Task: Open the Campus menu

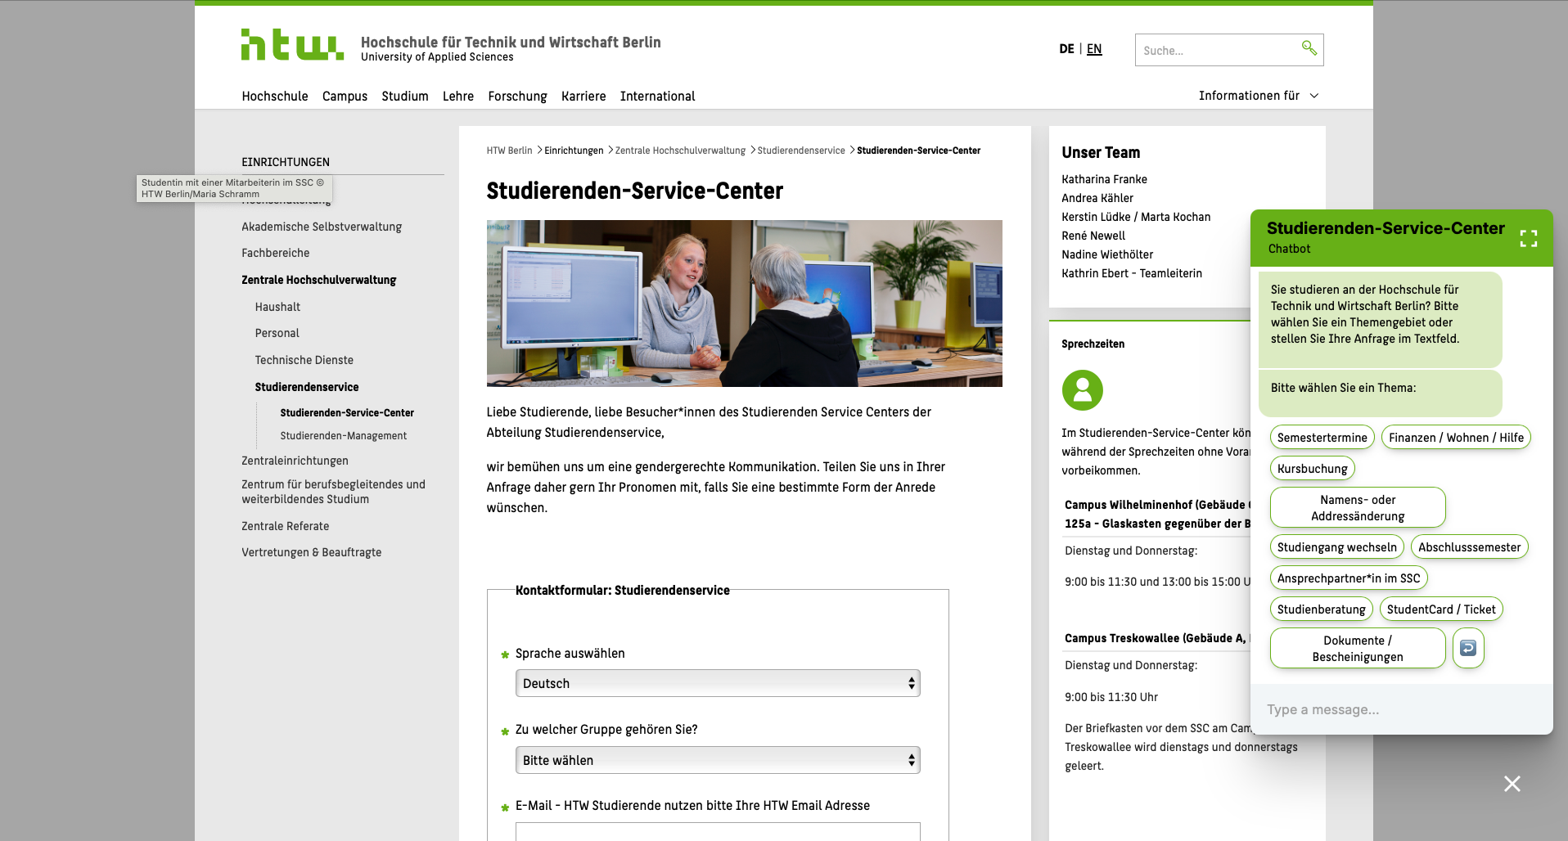Action: pyautogui.click(x=345, y=96)
